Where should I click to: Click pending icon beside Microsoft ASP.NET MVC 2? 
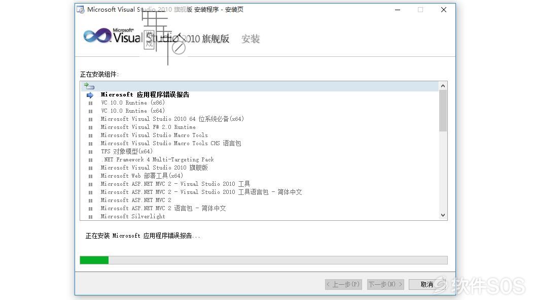click(90, 201)
